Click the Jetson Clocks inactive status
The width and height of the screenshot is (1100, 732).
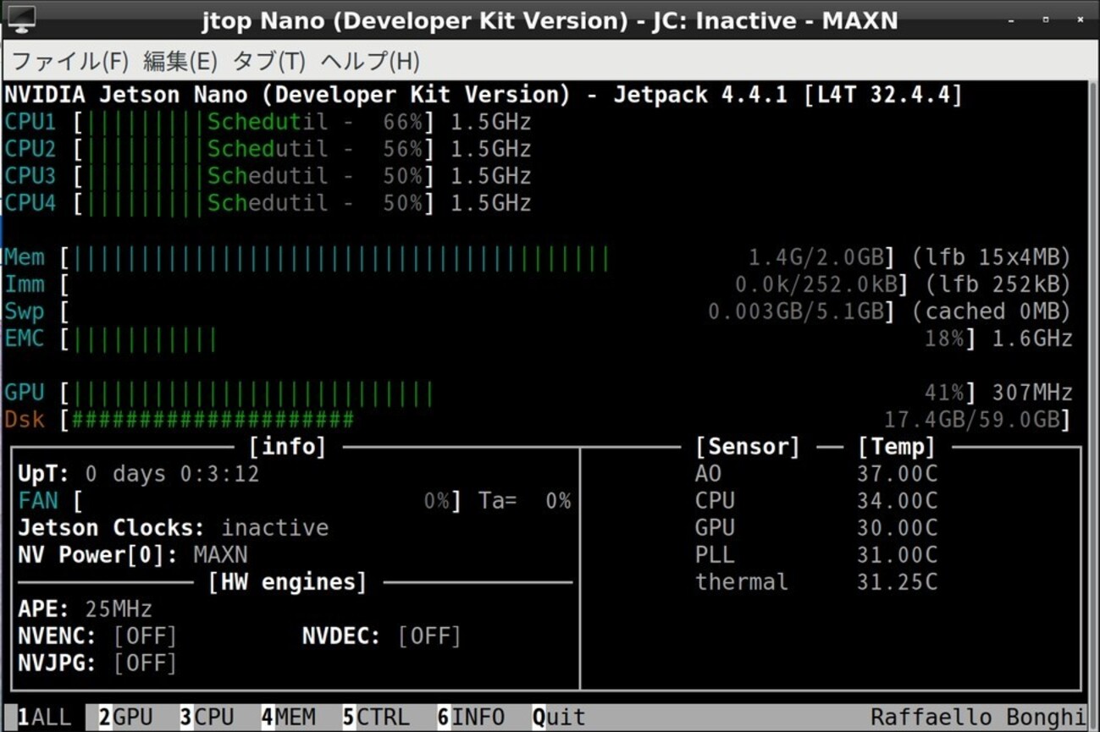click(274, 528)
